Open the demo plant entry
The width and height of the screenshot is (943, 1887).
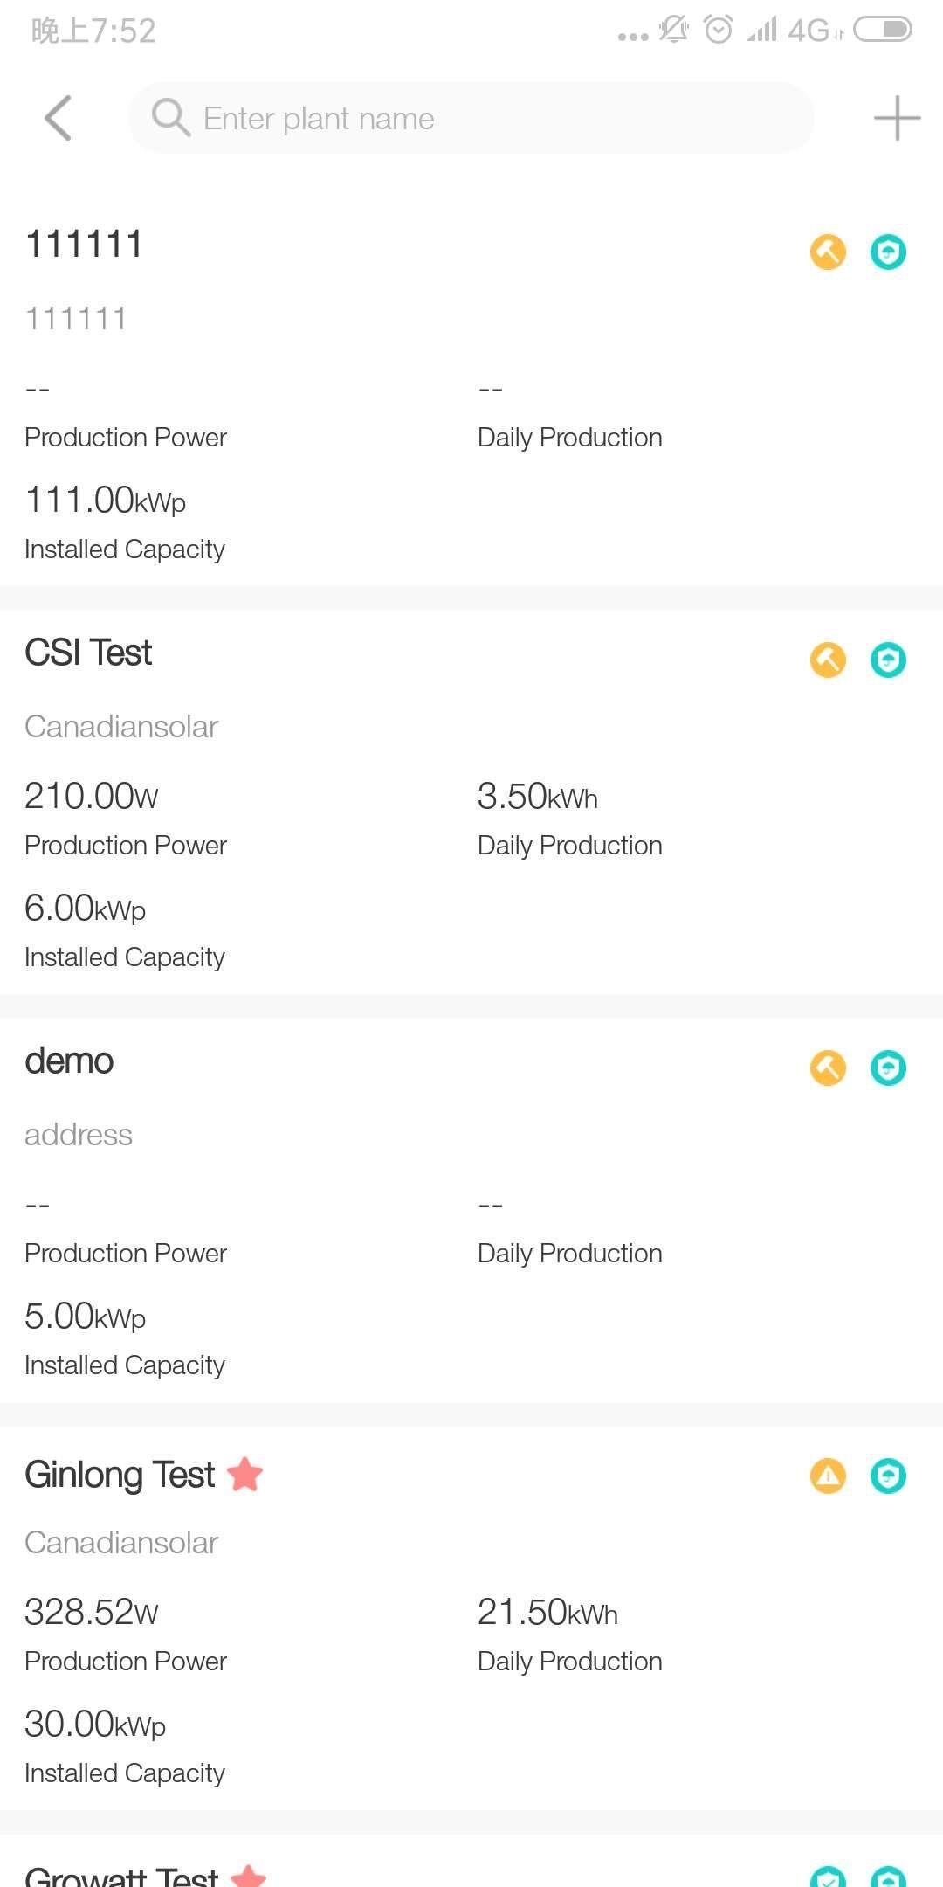tap(471, 1210)
